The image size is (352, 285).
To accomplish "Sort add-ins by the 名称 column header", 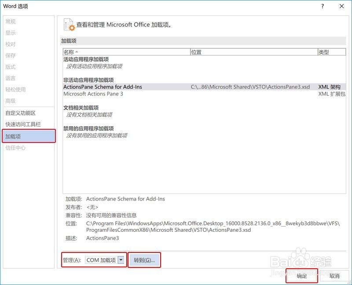I will coord(127,52).
